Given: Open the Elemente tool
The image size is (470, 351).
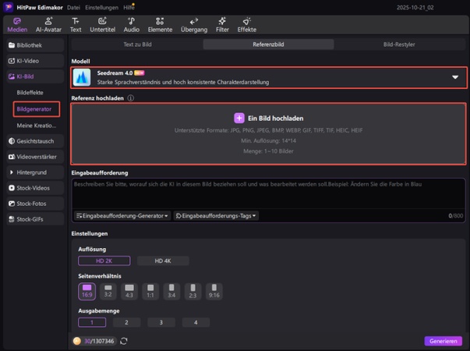Looking at the screenshot, I should (x=160, y=24).
